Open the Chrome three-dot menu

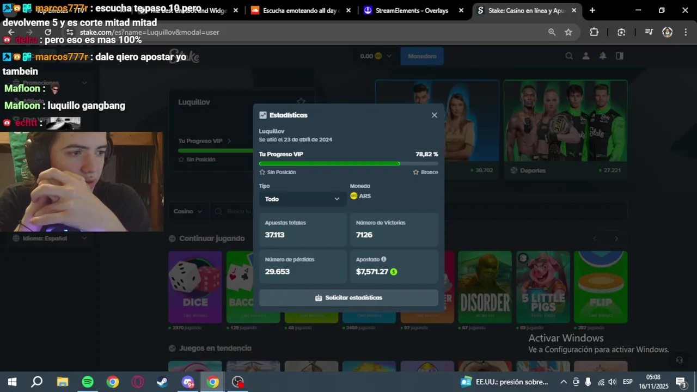click(x=685, y=32)
